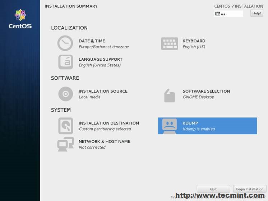
Task: Open LANGUAGE SUPPORT heading
Action: tap(101, 59)
